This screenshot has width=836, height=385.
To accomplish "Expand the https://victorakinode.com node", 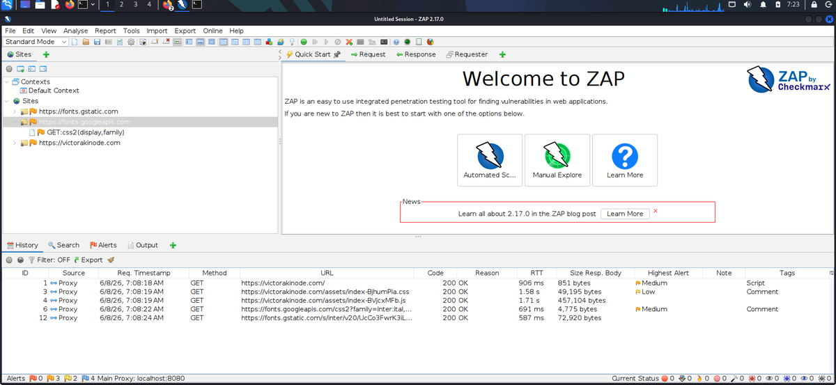I will point(15,143).
